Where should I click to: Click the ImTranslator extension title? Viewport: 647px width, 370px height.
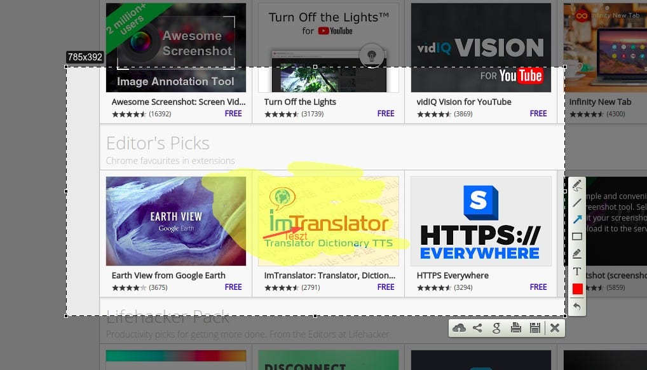(x=330, y=275)
